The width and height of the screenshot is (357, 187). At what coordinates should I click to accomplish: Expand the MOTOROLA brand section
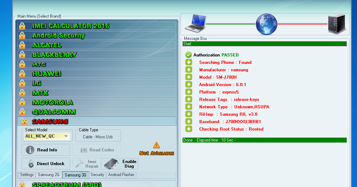[x=97, y=102]
